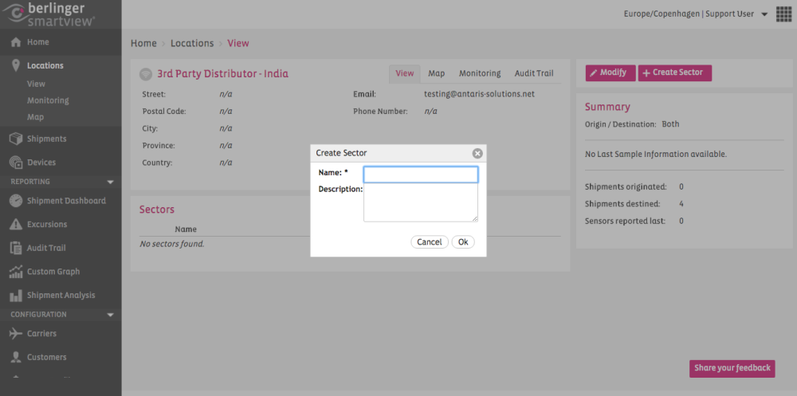Screen dimensions: 797x396
Task: Click the email testing@antaris-solutions.net
Action: [479, 94]
